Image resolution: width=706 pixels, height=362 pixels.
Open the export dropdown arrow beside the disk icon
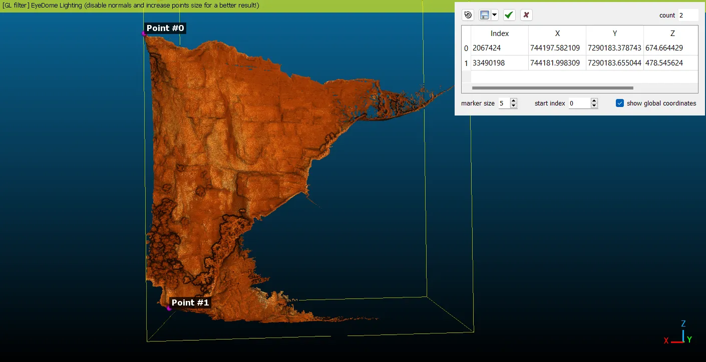coord(495,15)
